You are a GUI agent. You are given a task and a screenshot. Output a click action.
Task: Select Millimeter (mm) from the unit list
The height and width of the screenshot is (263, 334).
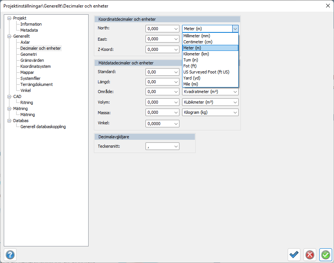[196, 36]
